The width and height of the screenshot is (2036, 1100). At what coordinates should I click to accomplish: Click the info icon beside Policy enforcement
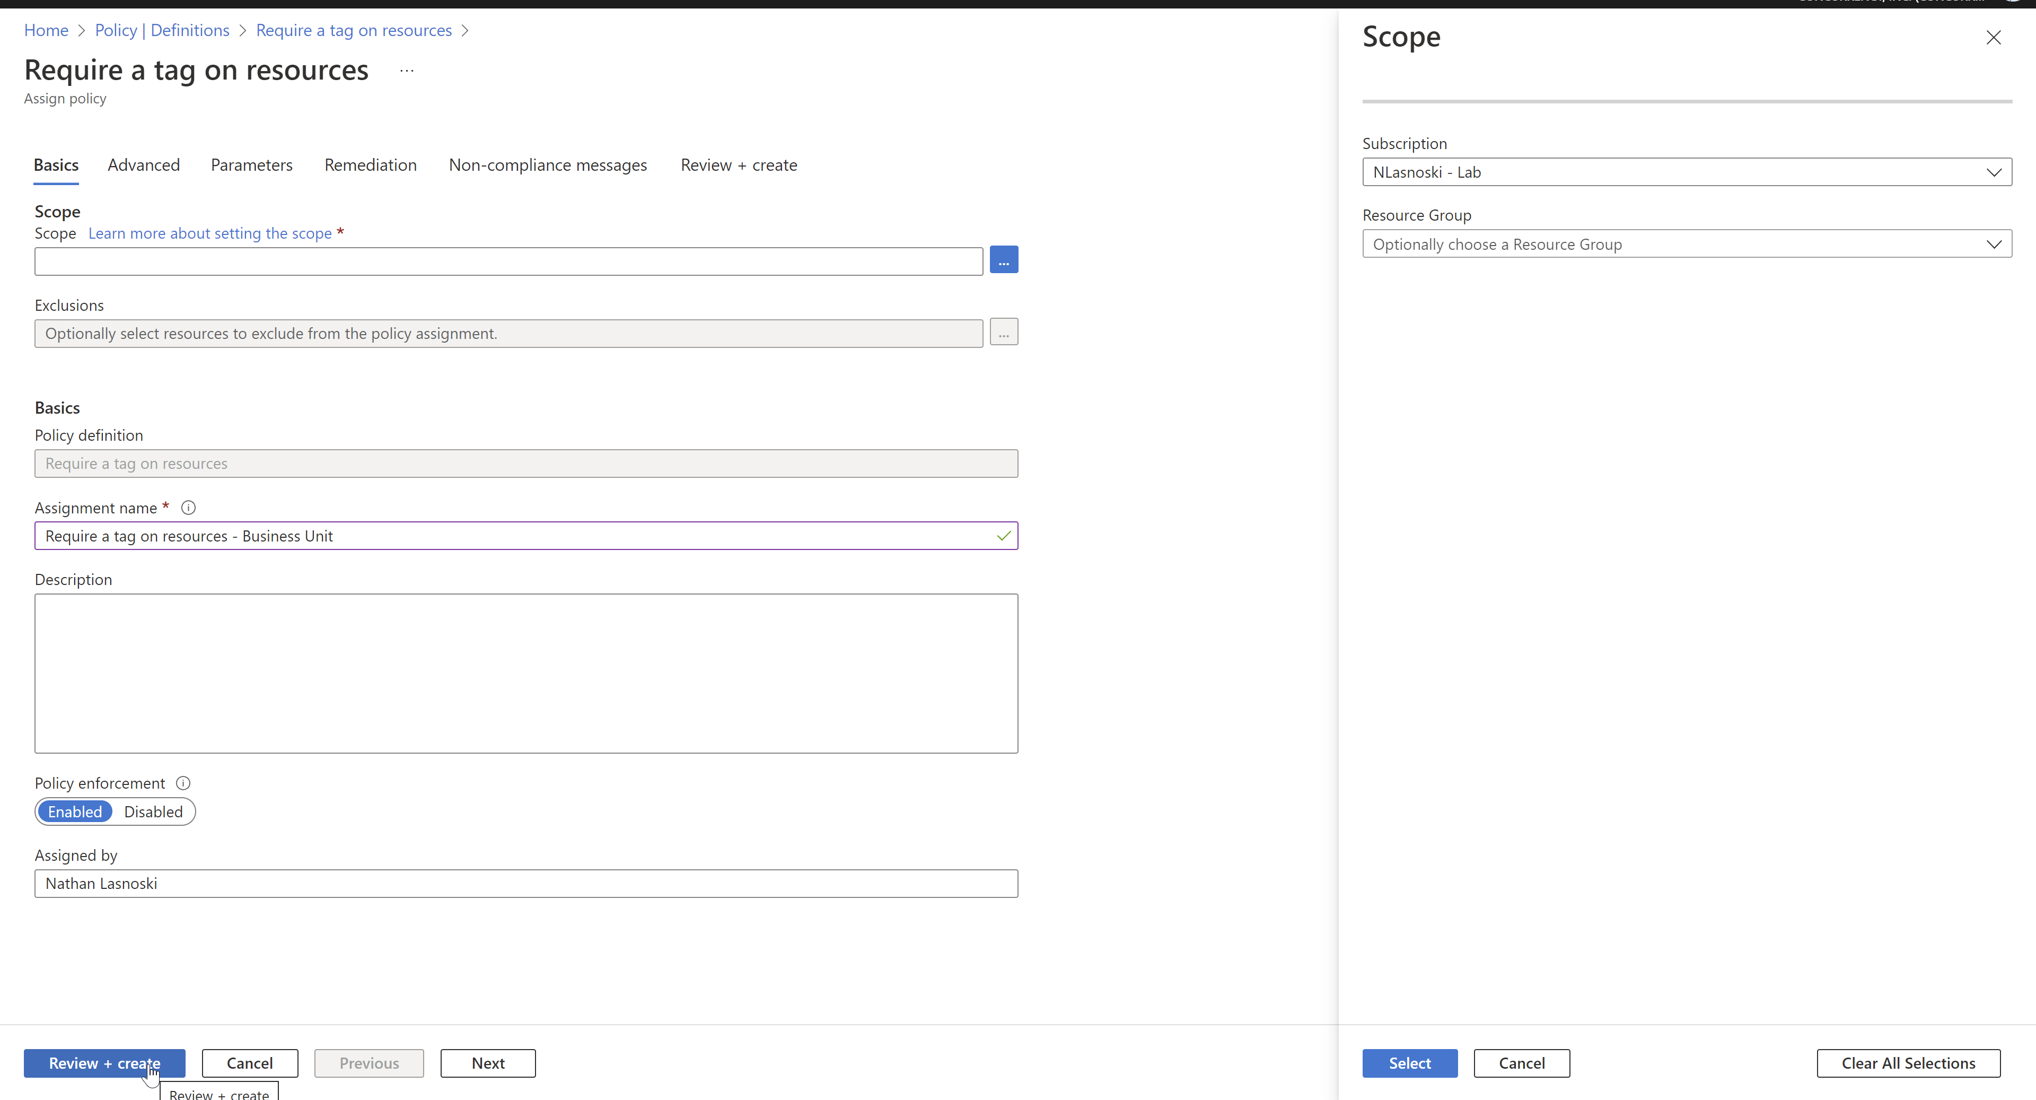tap(182, 783)
